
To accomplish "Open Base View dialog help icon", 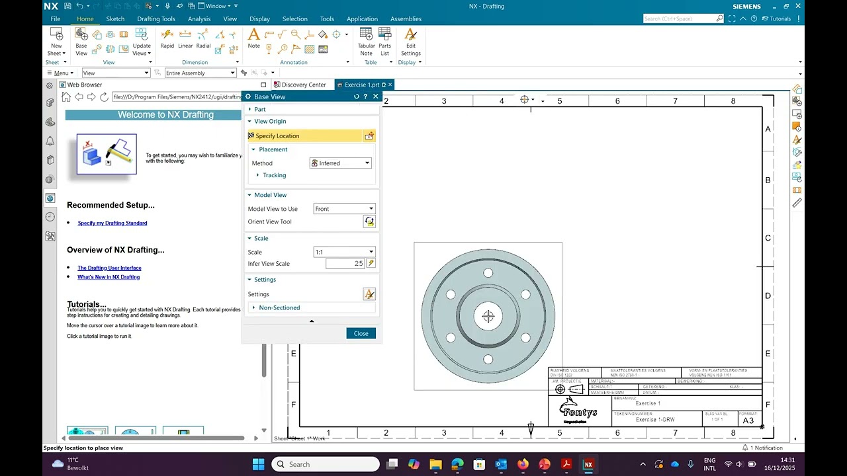I will tap(365, 97).
